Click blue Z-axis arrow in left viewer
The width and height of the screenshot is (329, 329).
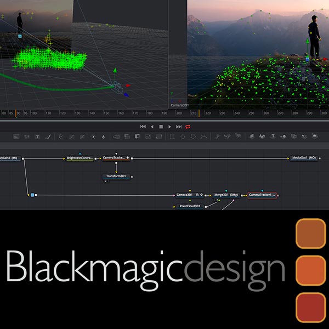pos(126,95)
